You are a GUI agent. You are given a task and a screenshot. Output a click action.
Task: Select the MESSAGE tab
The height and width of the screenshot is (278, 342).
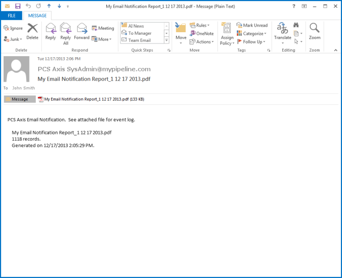pyautogui.click(x=37, y=15)
